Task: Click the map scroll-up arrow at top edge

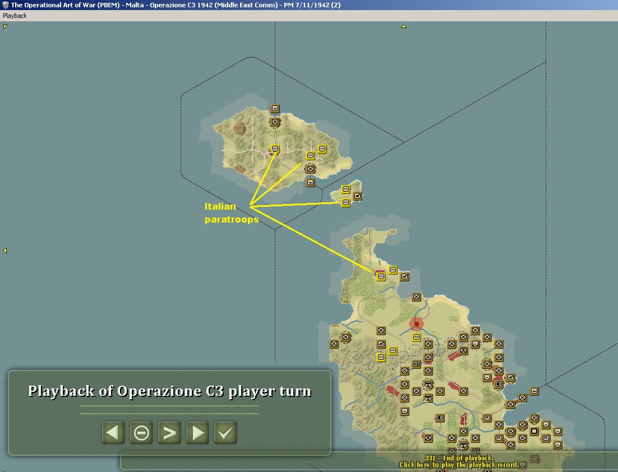Action: 404,26
